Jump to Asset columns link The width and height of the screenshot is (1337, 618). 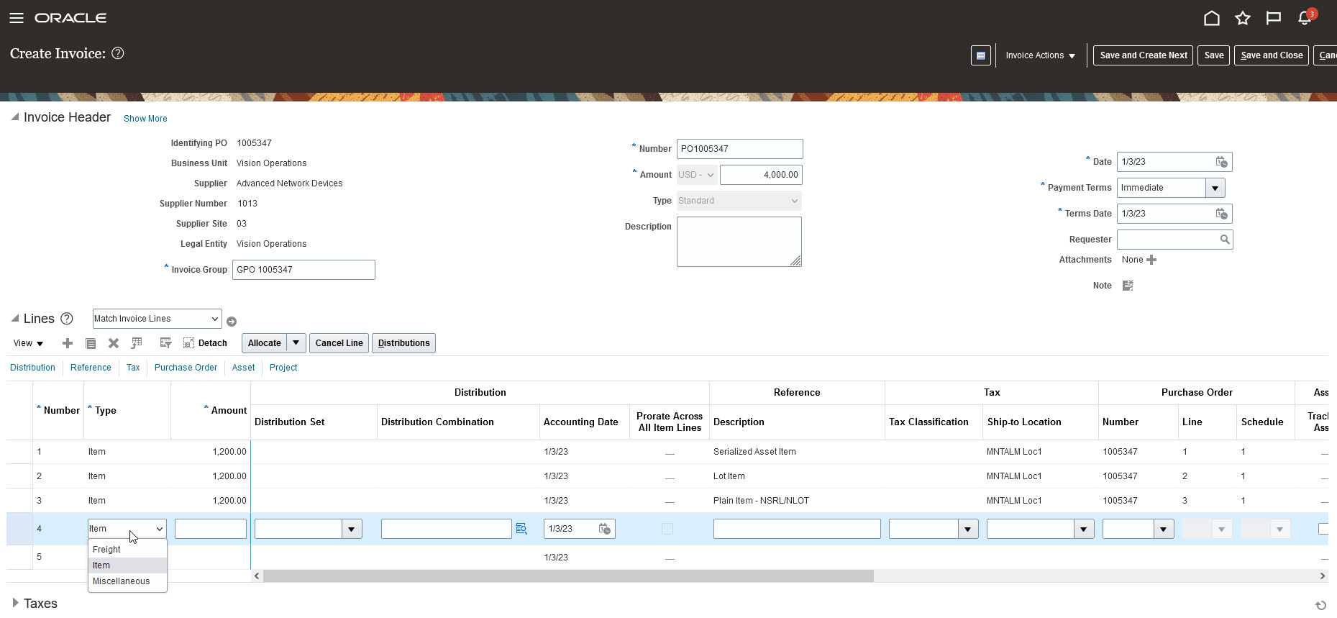coord(243,368)
